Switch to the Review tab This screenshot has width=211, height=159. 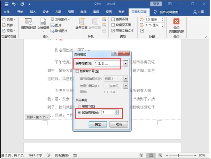coord(96,12)
